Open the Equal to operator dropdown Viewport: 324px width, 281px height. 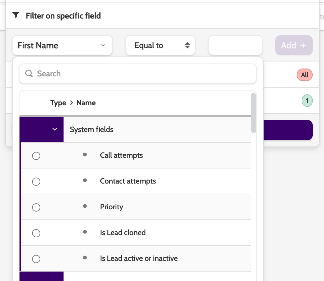(160, 46)
